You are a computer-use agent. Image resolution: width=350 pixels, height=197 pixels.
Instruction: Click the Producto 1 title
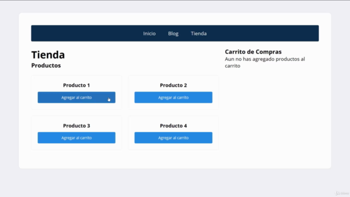click(77, 85)
